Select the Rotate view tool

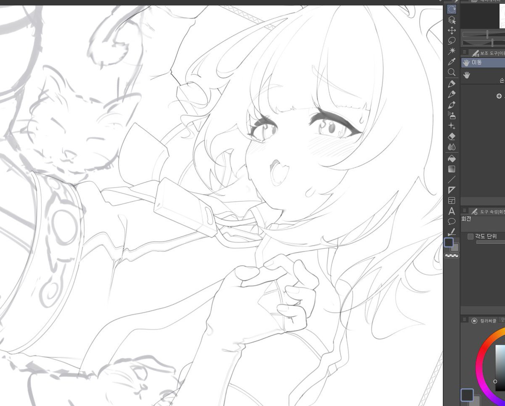point(452,9)
